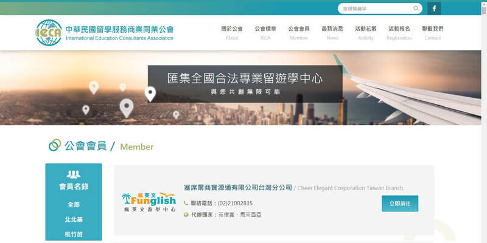Viewport: 487px width, 243px height.
Task: Click the globe icon beside 代辦國家
Action: click(186, 214)
